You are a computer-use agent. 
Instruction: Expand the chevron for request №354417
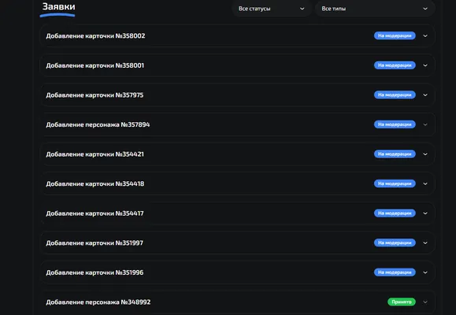pyautogui.click(x=425, y=213)
